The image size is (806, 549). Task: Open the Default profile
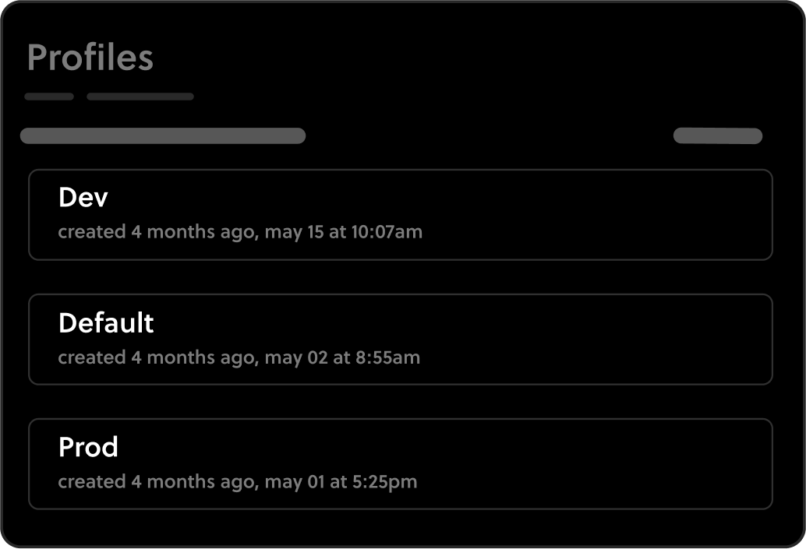pos(401,339)
